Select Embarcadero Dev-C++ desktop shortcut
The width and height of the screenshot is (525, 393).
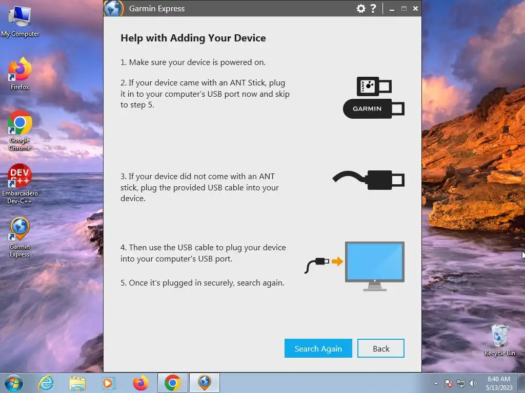point(20,184)
